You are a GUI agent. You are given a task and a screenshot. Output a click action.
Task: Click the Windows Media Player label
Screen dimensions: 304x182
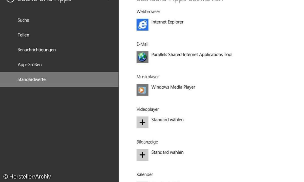pyautogui.click(x=173, y=87)
